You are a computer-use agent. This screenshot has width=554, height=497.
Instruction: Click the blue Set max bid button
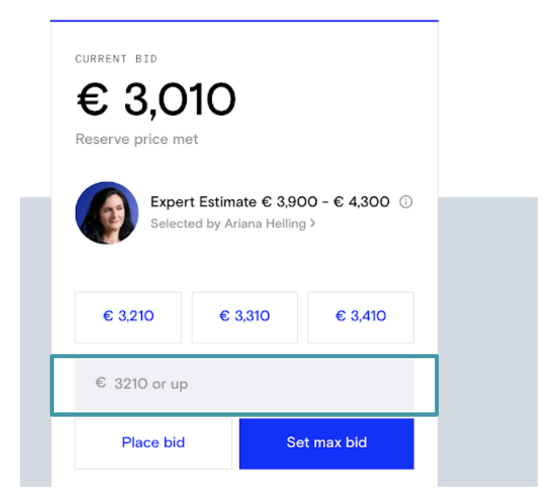pos(327,443)
